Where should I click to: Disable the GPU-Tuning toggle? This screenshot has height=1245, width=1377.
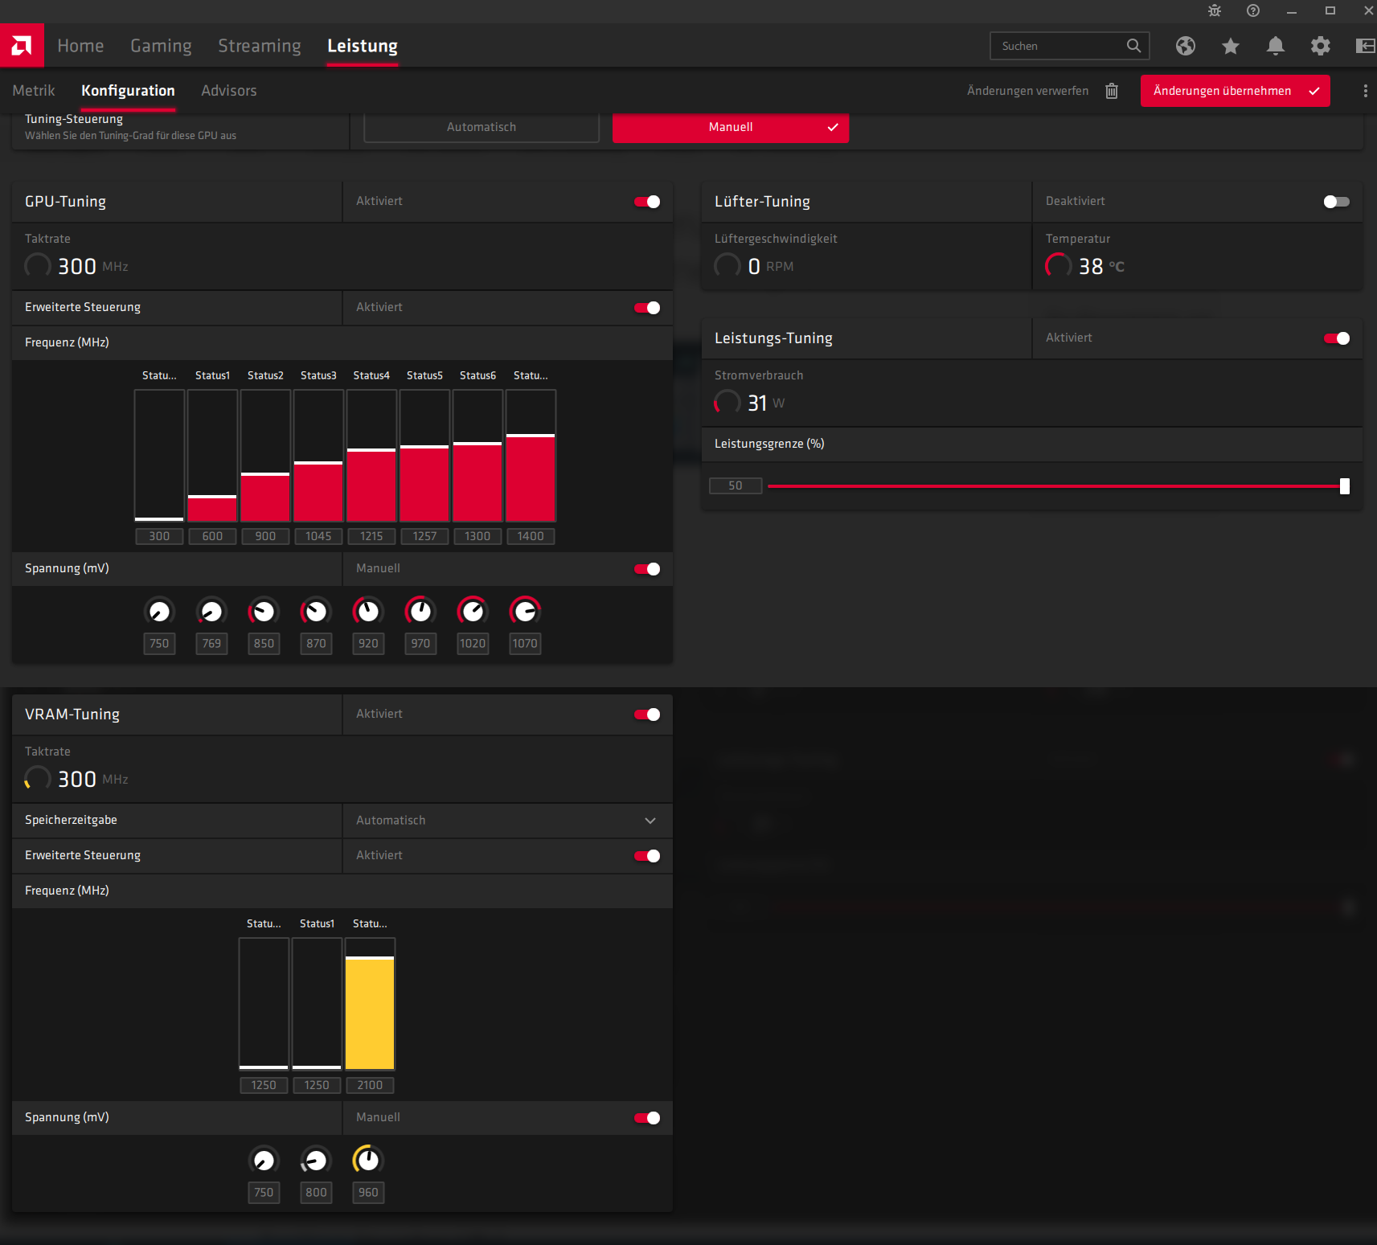coord(647,202)
